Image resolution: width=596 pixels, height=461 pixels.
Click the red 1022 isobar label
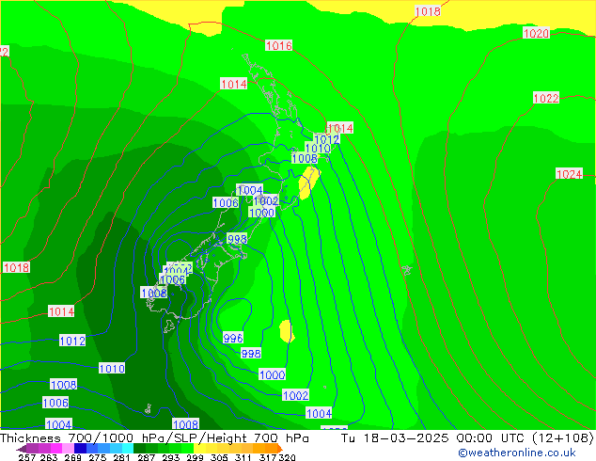[546, 98]
